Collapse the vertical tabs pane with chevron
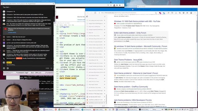Screen dimensions: 198x111 tap(105, 17)
